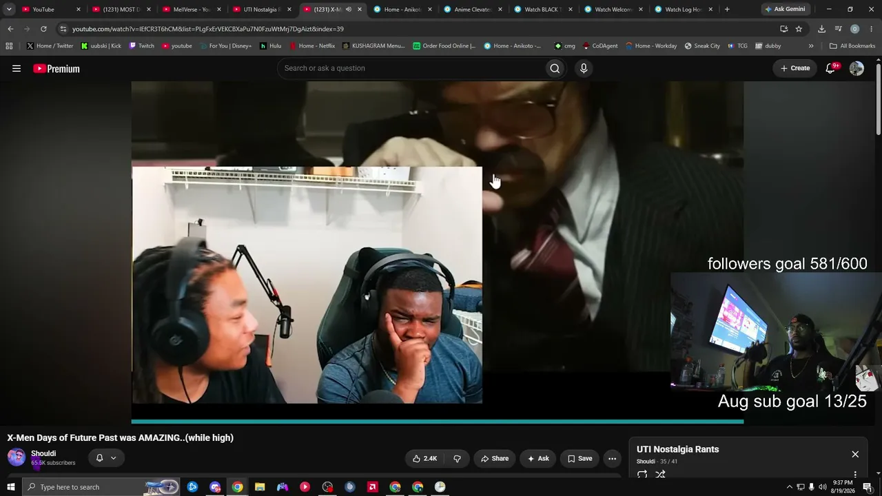Open the account avatar menu
The image size is (882, 496).
pos(857,68)
